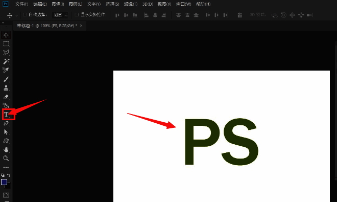Open the auto-select 图层 dropdown

[60, 15]
